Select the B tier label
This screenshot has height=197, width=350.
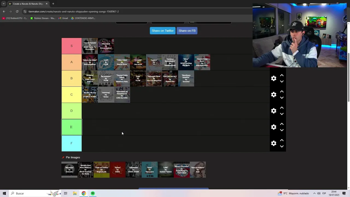[72, 79]
